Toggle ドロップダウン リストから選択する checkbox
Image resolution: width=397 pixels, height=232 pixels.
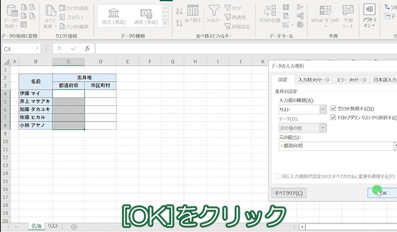tap(333, 117)
